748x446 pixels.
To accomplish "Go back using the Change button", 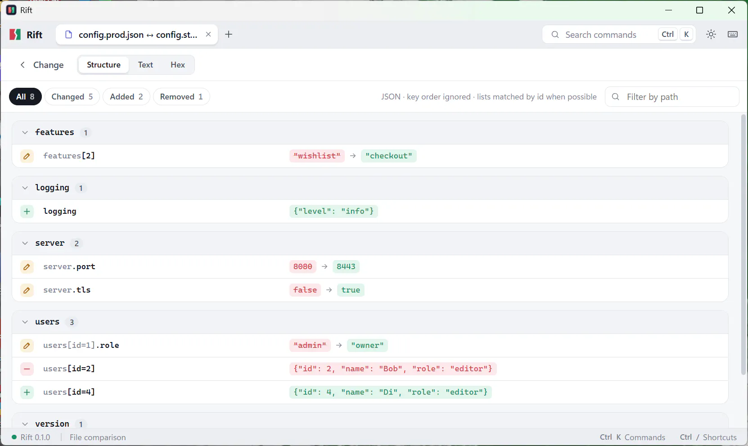I will click(x=42, y=65).
